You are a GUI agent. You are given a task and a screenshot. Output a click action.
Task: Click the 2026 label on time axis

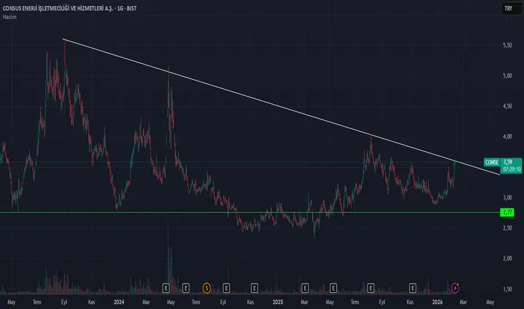[x=437, y=302]
